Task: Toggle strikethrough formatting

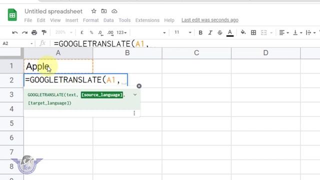Action: click(220, 32)
